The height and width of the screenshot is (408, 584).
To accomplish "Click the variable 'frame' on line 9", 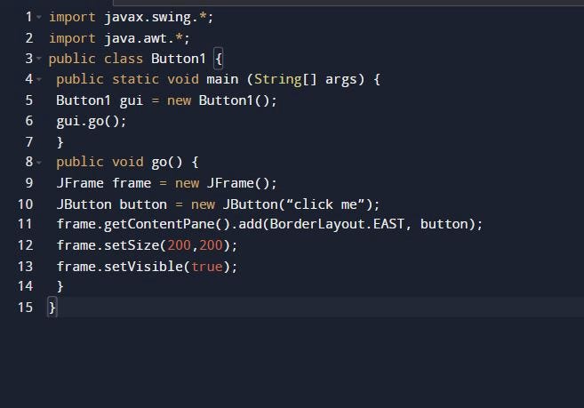I will click(x=132, y=183).
